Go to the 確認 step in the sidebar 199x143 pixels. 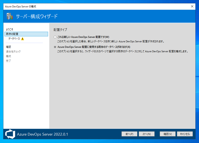tap(9, 47)
